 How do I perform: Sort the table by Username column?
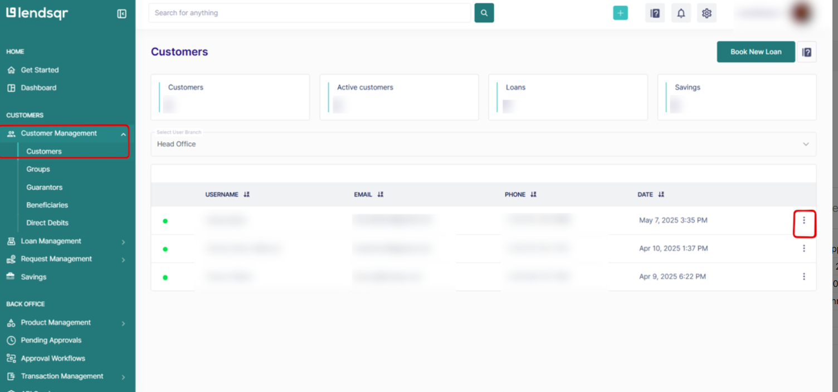[x=246, y=195]
